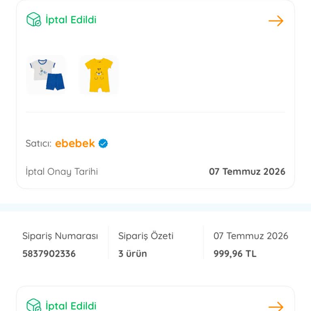
Task: View the blue shorts set product thumbnail
Action: 47,75
